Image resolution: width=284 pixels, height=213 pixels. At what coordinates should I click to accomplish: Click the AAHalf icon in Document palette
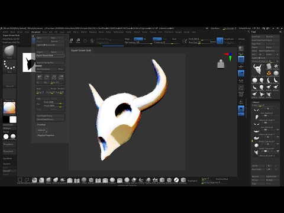pos(61,77)
